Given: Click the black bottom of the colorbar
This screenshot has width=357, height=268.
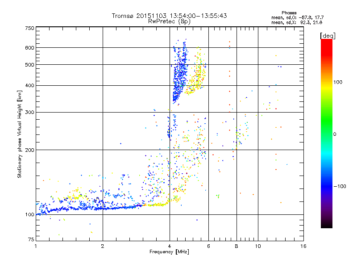Looking at the screenshot, I should [327, 225].
